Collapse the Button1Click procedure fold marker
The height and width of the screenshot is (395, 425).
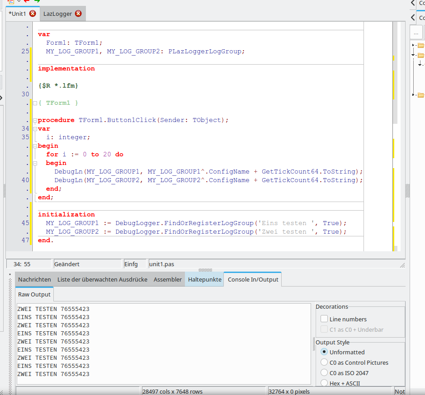pos(35,120)
